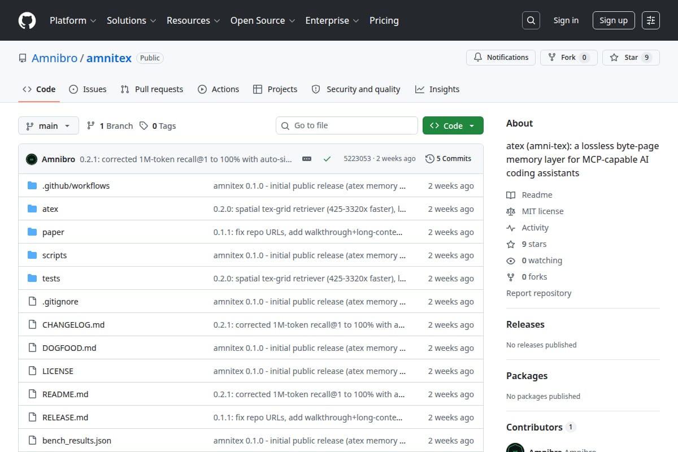This screenshot has width=678, height=452.
Task: Open the Projects tab
Action: coord(275,89)
